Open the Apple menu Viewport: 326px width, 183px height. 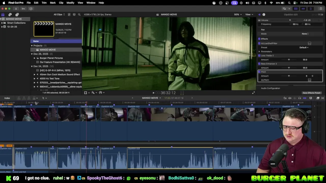pyautogui.click(x=4, y=3)
